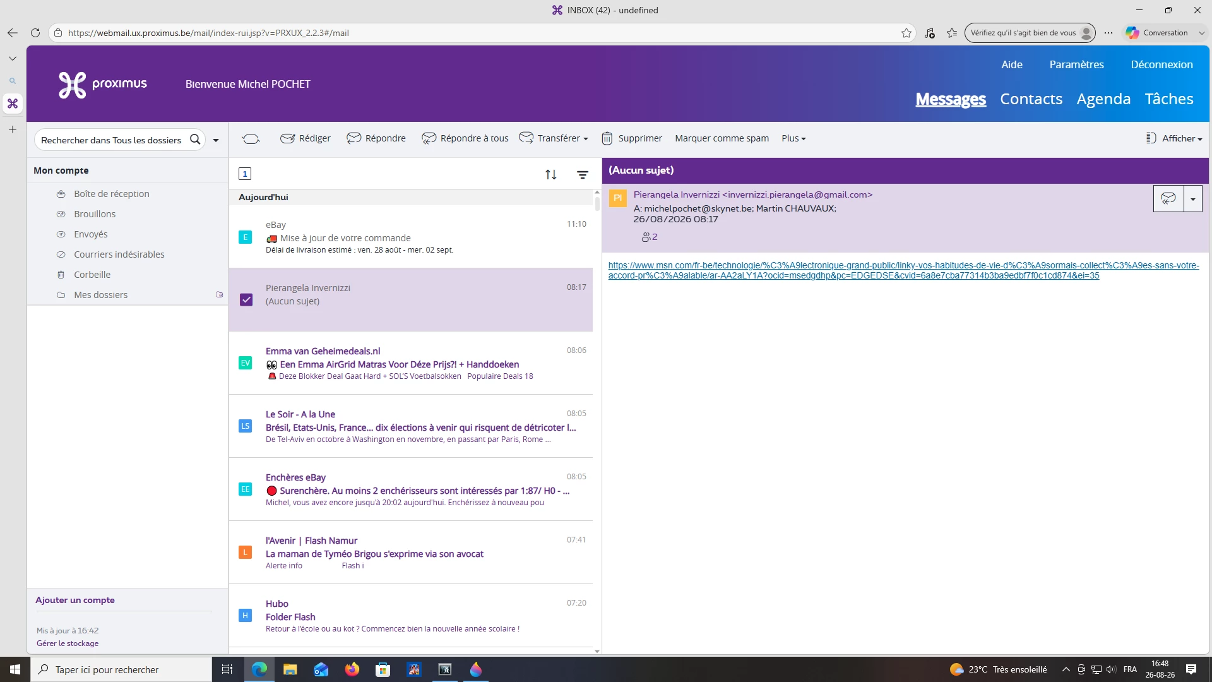Open the Envoyés folder
The image size is (1212, 682).
[x=91, y=234]
